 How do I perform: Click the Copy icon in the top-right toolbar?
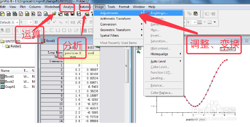[189, 13]
